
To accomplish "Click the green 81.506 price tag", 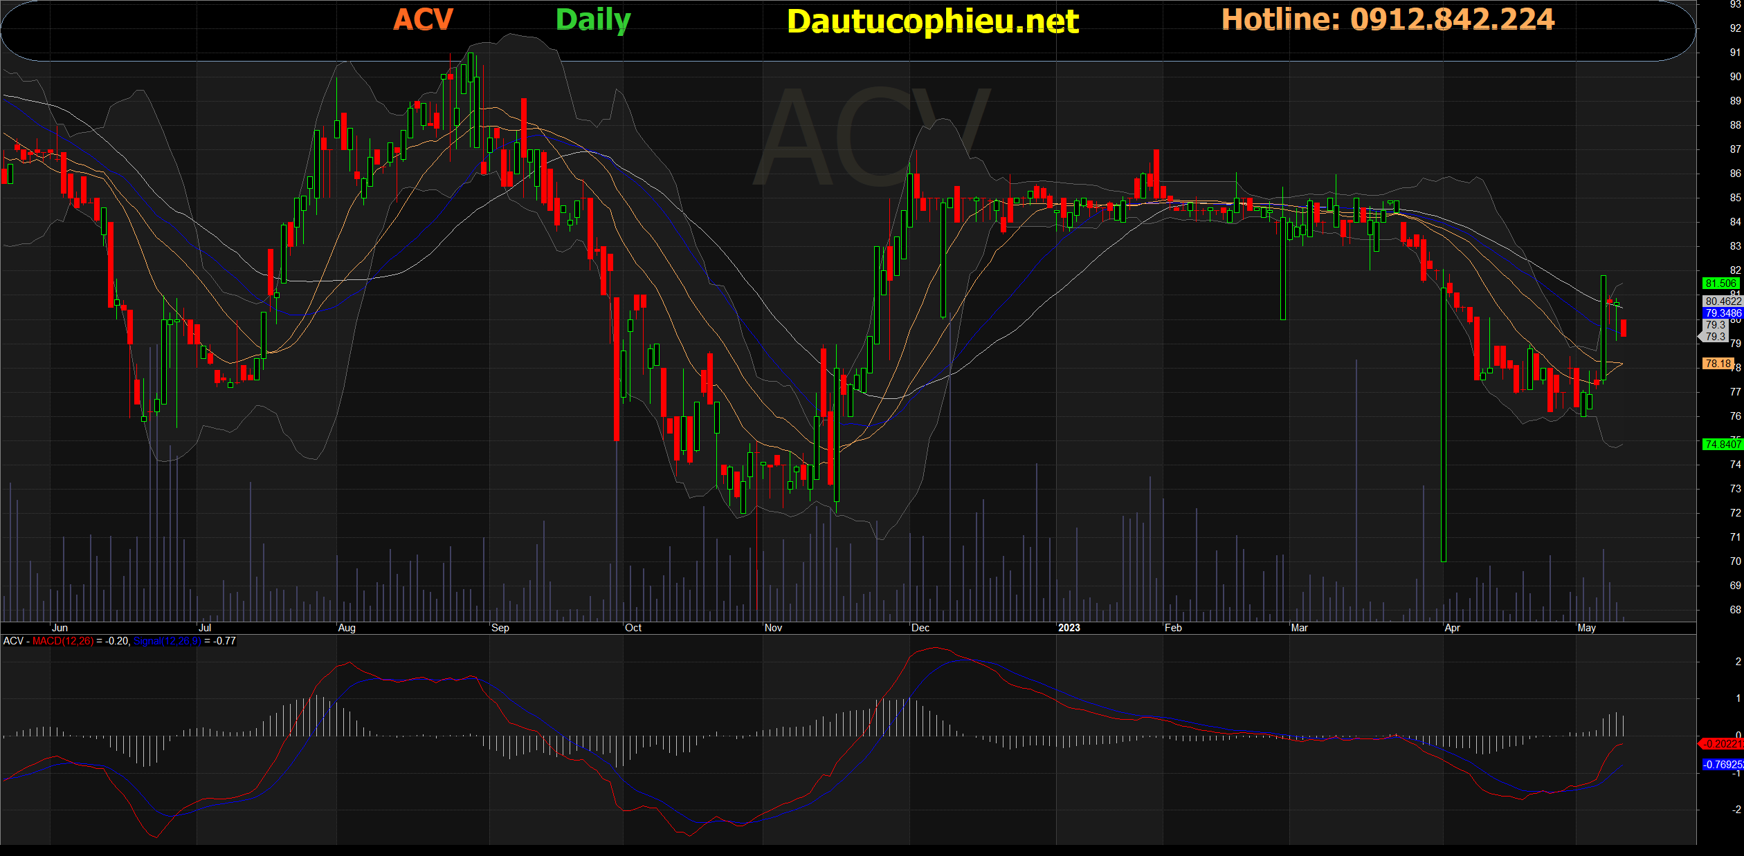I will pyautogui.click(x=1720, y=283).
